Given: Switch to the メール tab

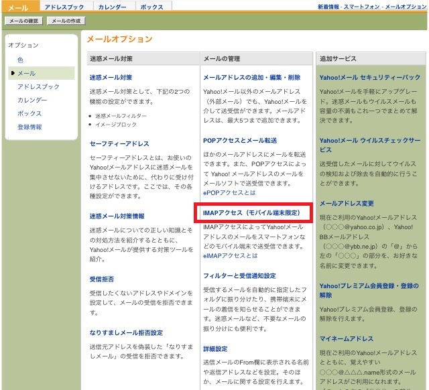Looking at the screenshot, I should point(20,7).
